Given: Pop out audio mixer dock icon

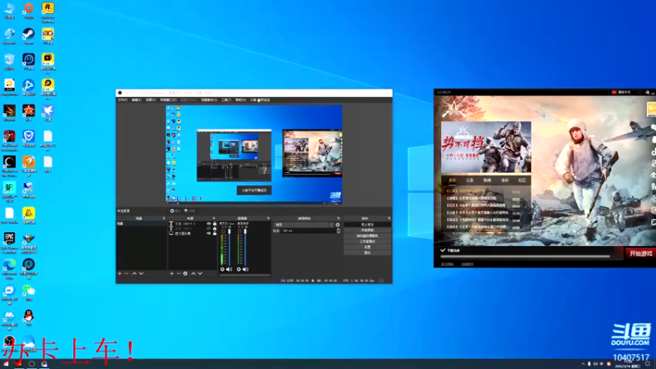Looking at the screenshot, I should [x=268, y=218].
